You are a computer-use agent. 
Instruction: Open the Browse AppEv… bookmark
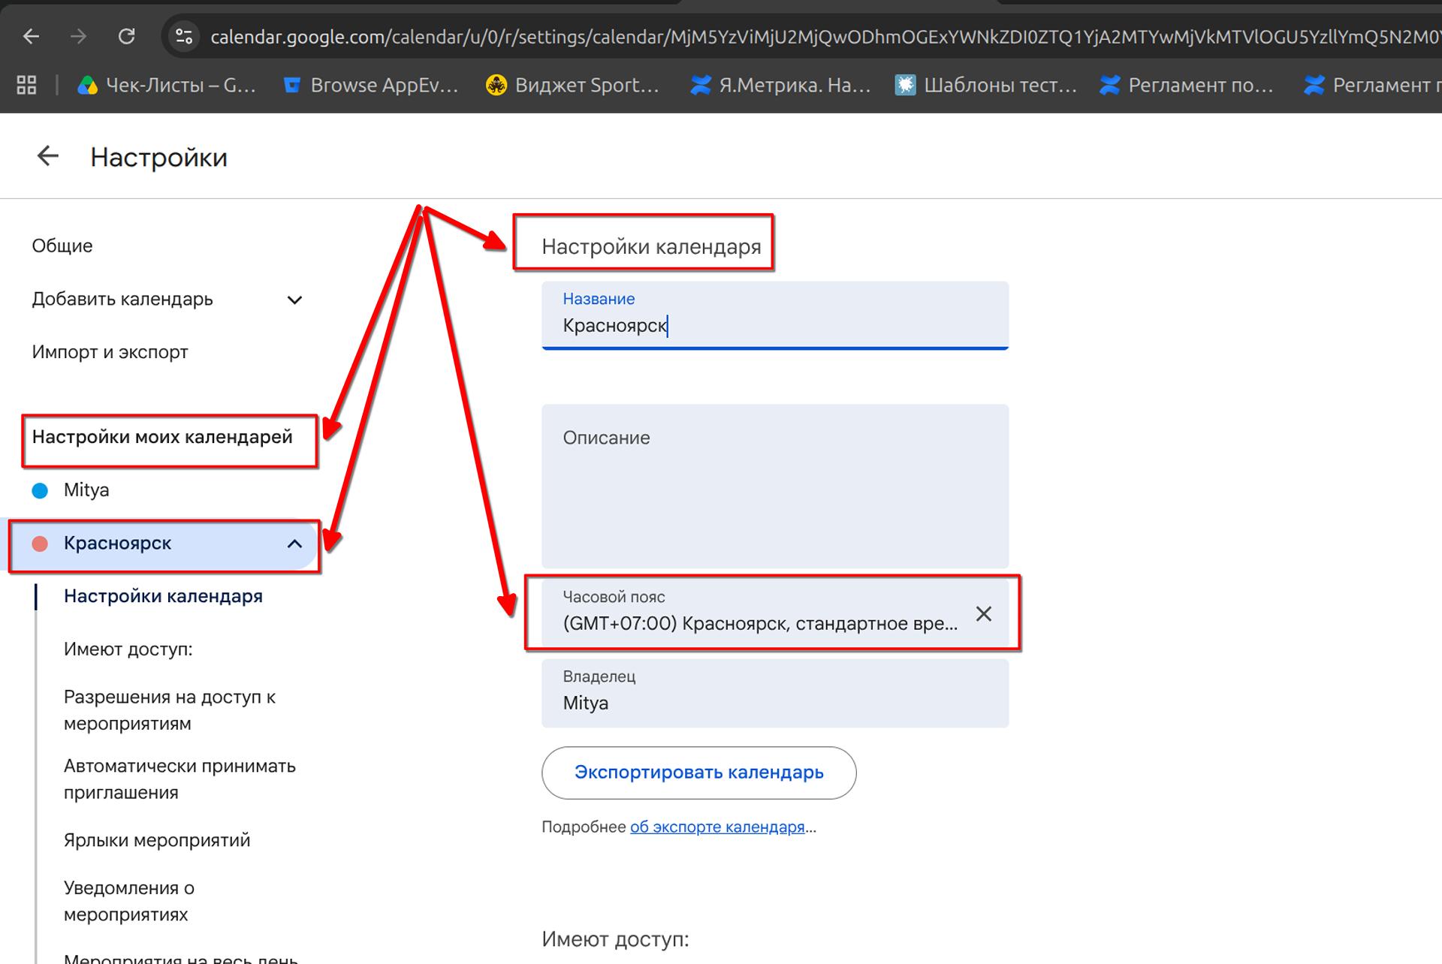click(x=372, y=86)
